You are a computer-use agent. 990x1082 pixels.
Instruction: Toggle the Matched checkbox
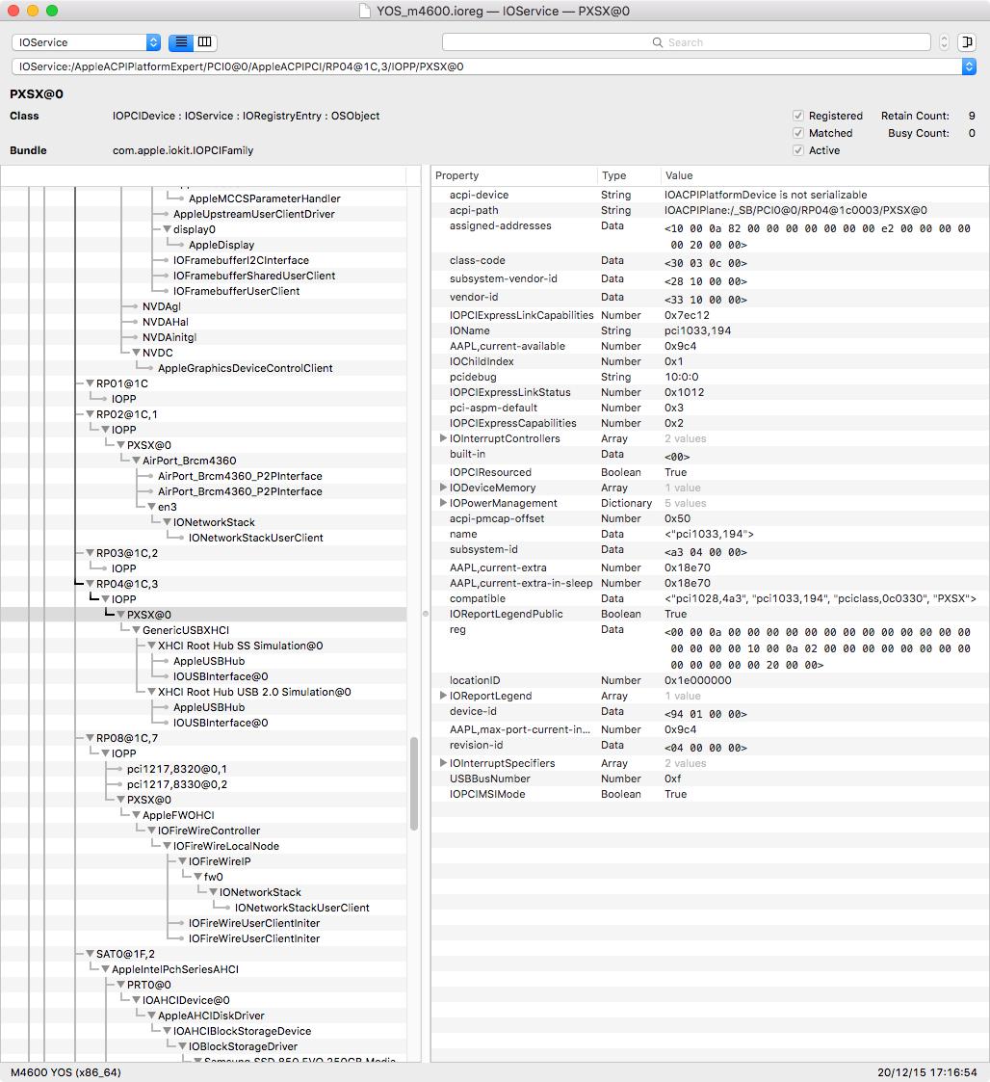tap(798, 133)
